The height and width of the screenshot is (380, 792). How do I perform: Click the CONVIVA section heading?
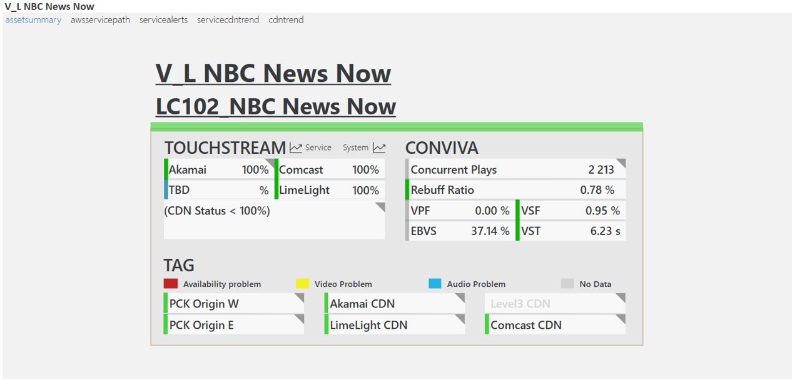pos(442,148)
